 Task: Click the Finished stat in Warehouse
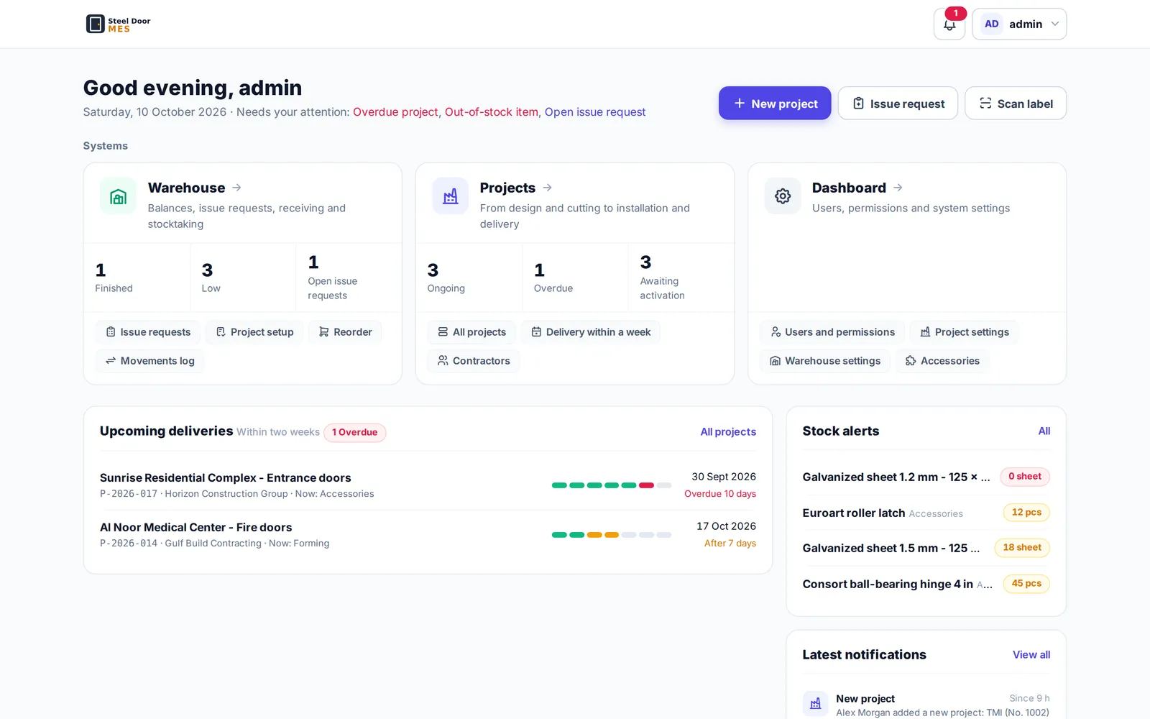137,278
